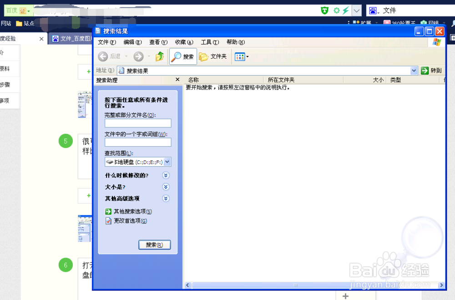The height and width of the screenshot is (300, 455).
Task: Open the views dropdown arrow
Action: pyautogui.click(x=248, y=56)
